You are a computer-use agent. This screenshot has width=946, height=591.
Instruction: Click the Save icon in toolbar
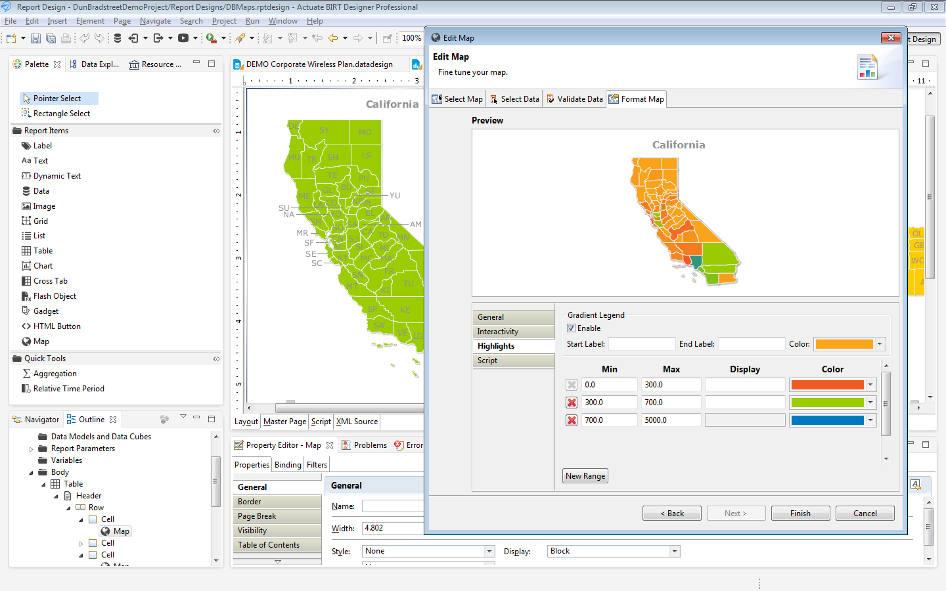(x=35, y=38)
